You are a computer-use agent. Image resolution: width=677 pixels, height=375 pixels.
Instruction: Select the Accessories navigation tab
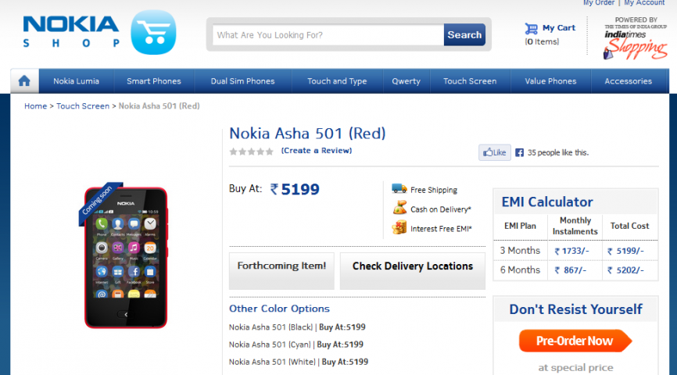[x=628, y=81]
